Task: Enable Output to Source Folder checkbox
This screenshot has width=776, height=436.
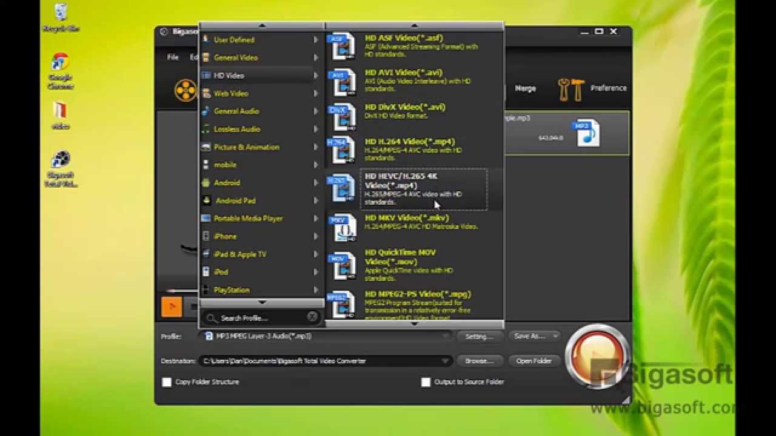Action: click(x=426, y=382)
